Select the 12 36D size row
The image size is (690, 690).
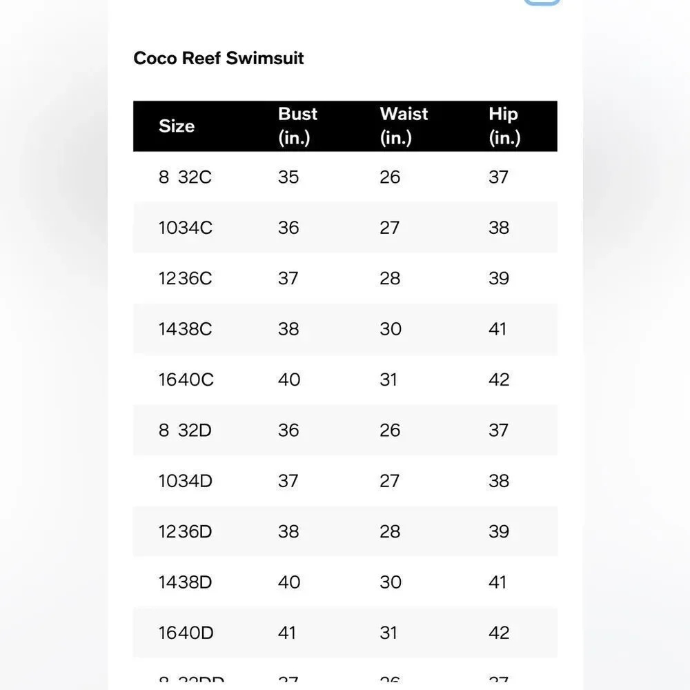coord(345,531)
